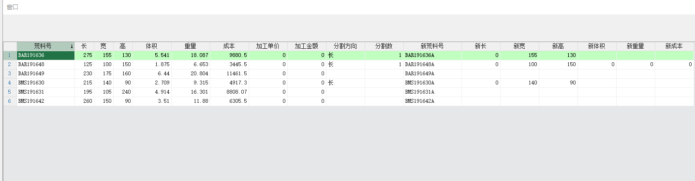Click the 分割方向 column header
Viewport: 695px width, 181px height.
click(346, 46)
